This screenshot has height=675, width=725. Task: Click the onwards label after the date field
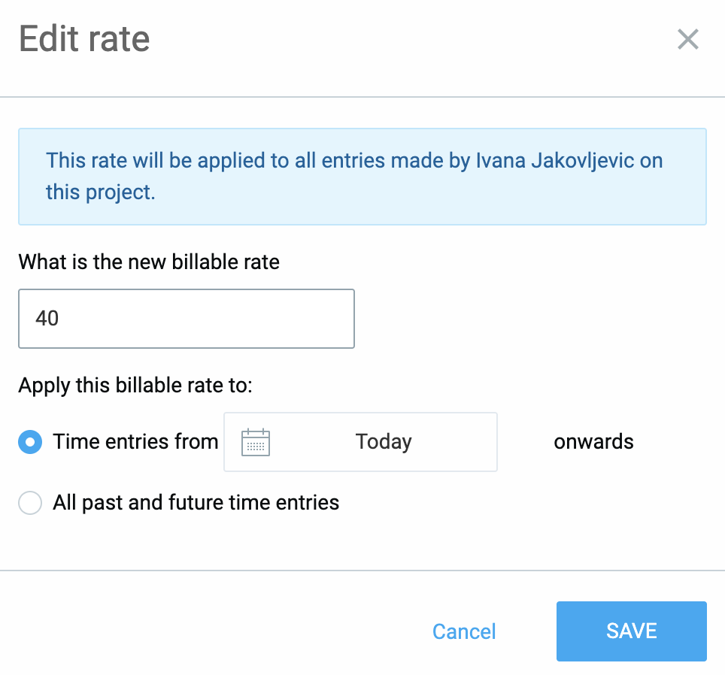click(x=593, y=442)
